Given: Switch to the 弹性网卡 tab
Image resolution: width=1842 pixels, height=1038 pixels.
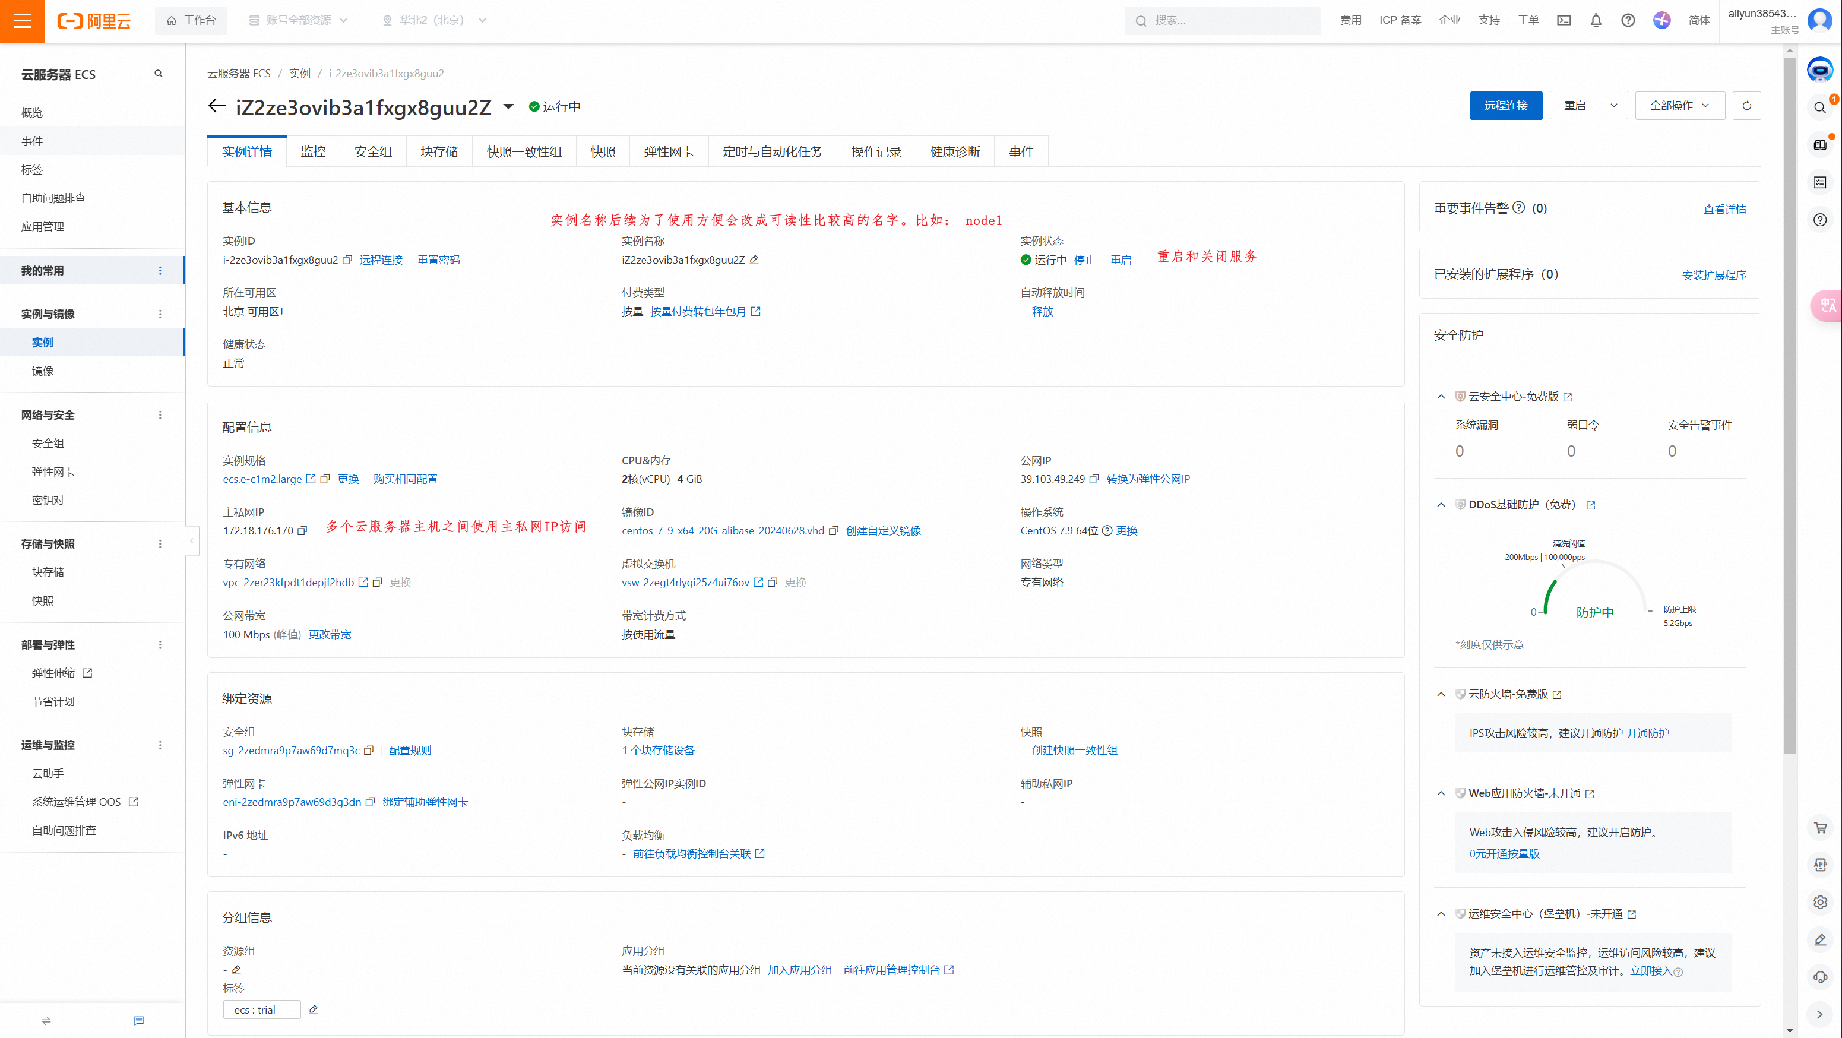Looking at the screenshot, I should 669,151.
